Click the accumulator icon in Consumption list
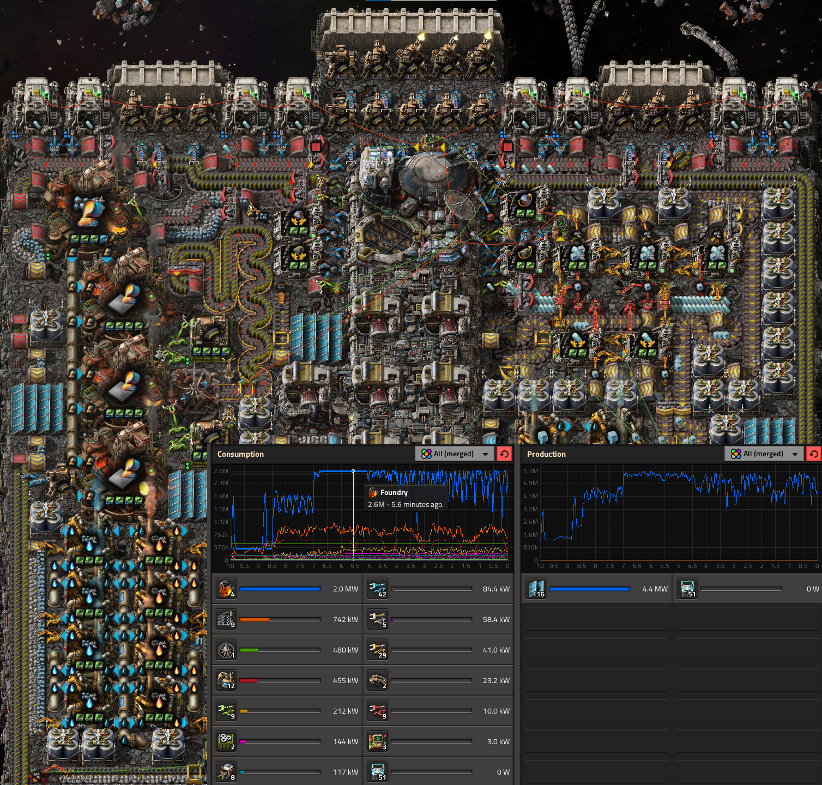Viewport: 822px width, 785px height. tap(377, 772)
